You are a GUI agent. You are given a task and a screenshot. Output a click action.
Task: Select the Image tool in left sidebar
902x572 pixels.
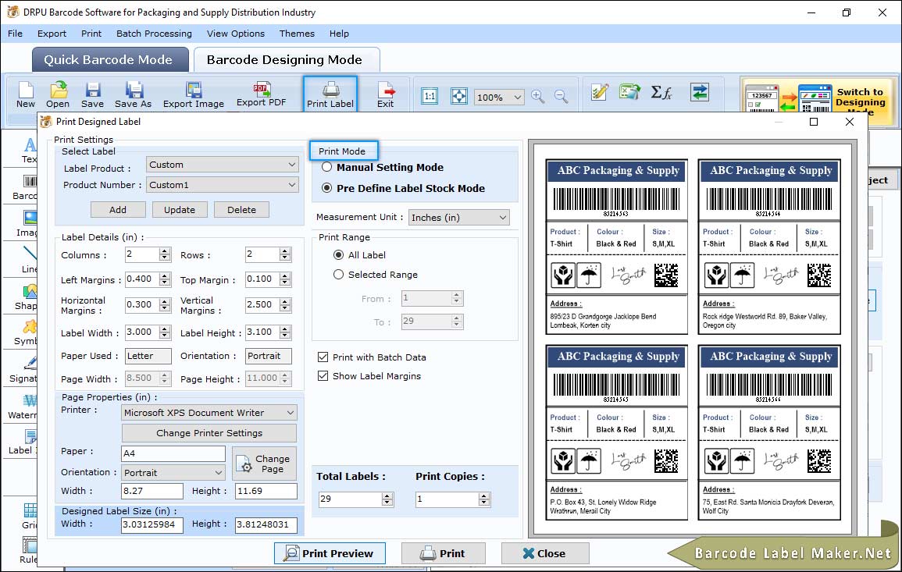tap(27, 224)
